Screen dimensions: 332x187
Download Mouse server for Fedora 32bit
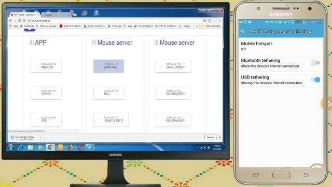(x=173, y=92)
